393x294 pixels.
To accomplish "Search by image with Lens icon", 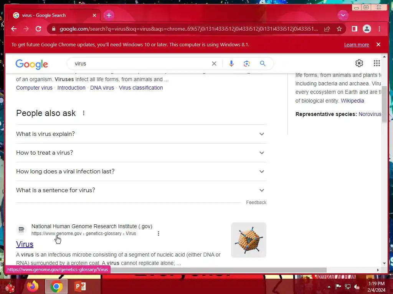I will (247, 64).
